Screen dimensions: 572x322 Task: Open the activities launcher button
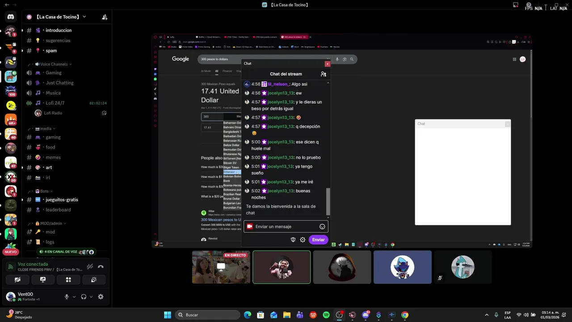tap(68, 280)
